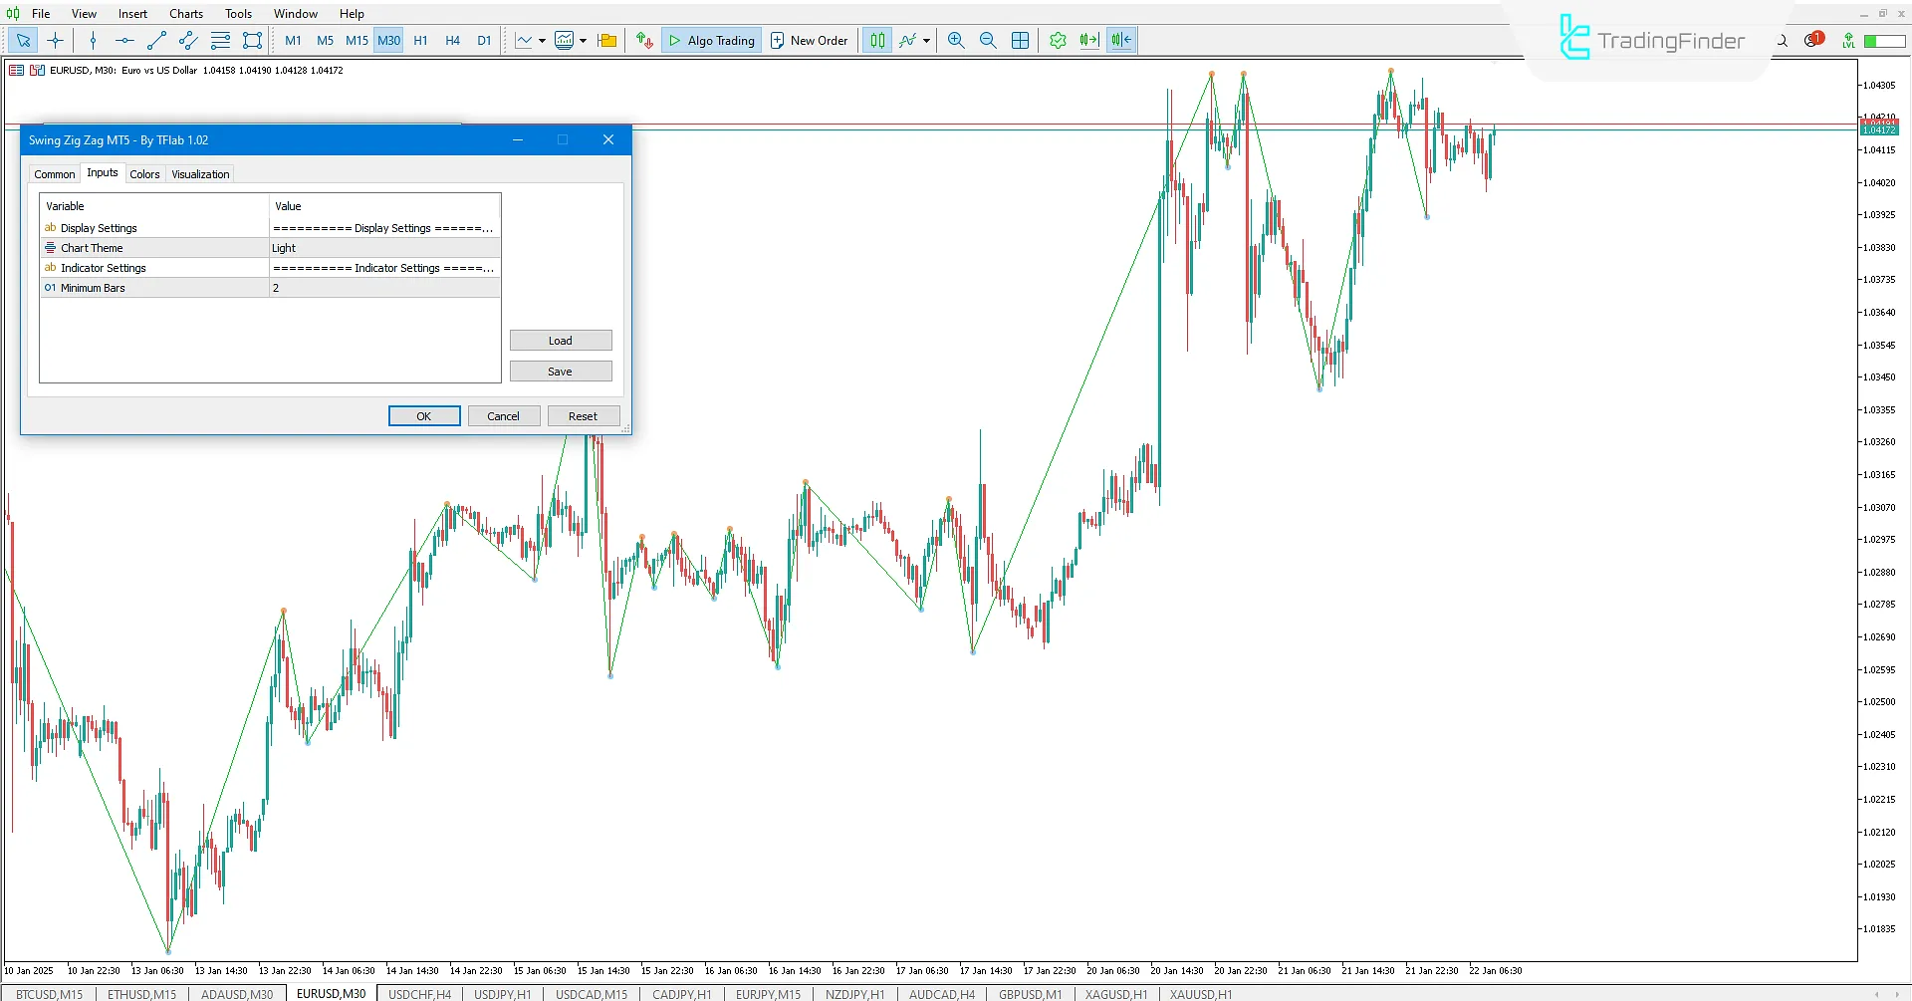Activate the Zoom In magnifier
Screen dimensions: 1912x1001
(x=955, y=41)
